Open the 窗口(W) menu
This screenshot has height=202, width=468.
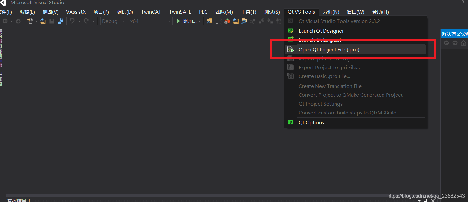click(356, 12)
